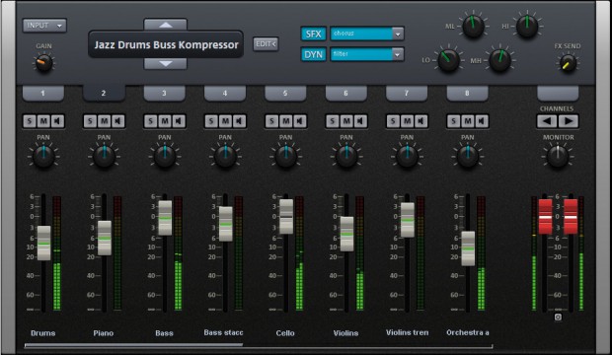Screen dimensions: 612x355
Task: Click the Cello channel name label
Action: 285,333
